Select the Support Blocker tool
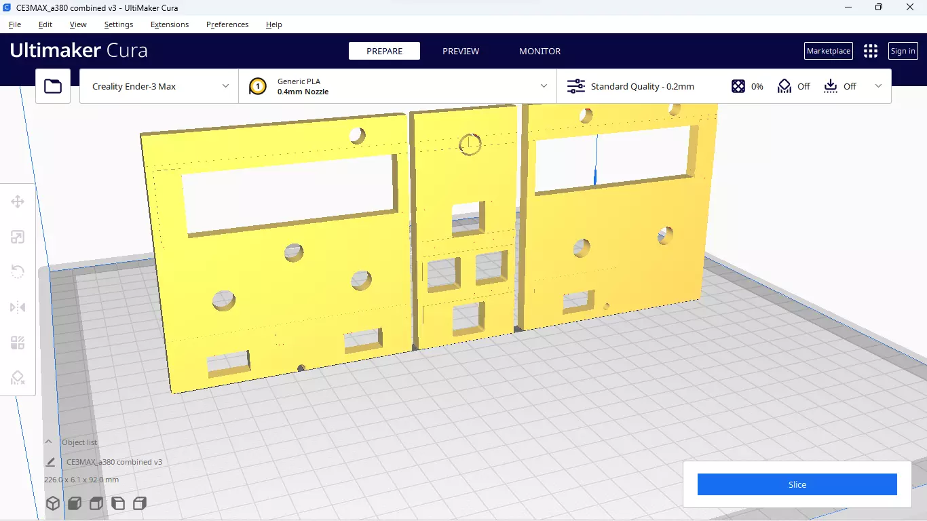The image size is (927, 521). coord(18,378)
